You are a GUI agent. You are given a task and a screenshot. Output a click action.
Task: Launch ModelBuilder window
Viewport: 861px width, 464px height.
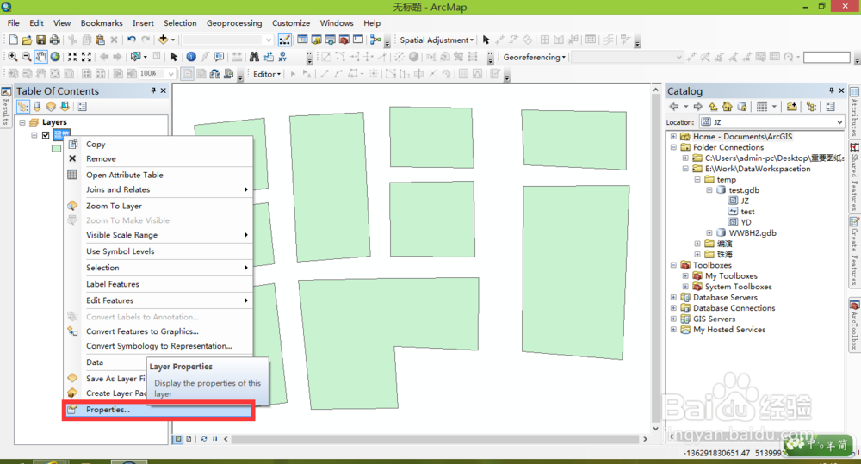(375, 40)
